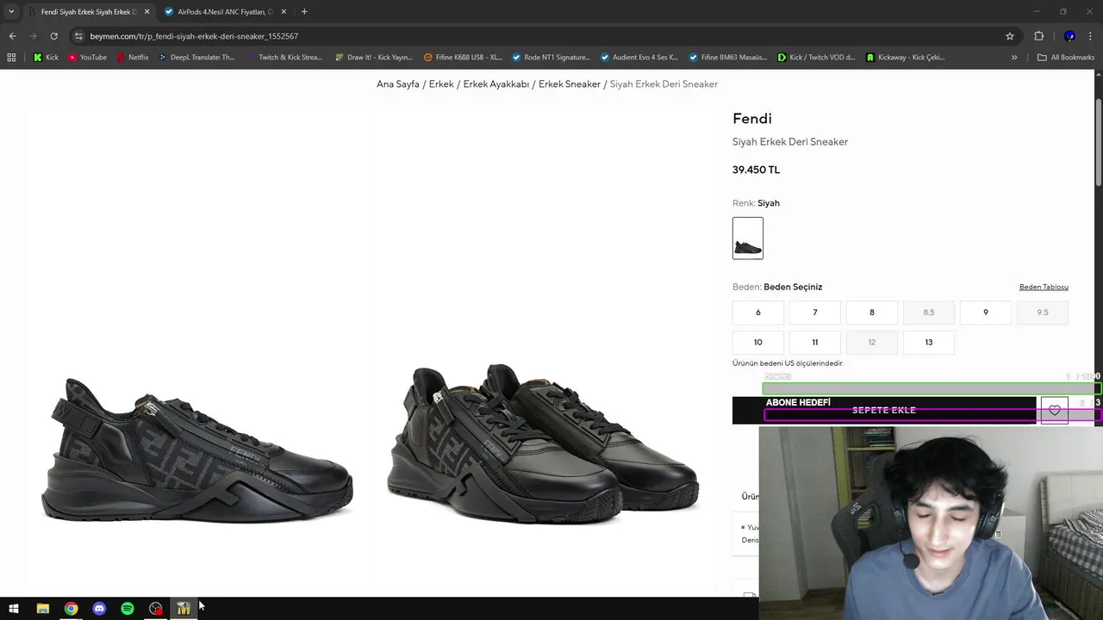Open the Netflix bookmark
Image resolution: width=1103 pixels, height=620 pixels.
click(x=133, y=58)
